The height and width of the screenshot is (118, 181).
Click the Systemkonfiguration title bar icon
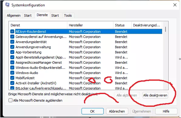7,5
